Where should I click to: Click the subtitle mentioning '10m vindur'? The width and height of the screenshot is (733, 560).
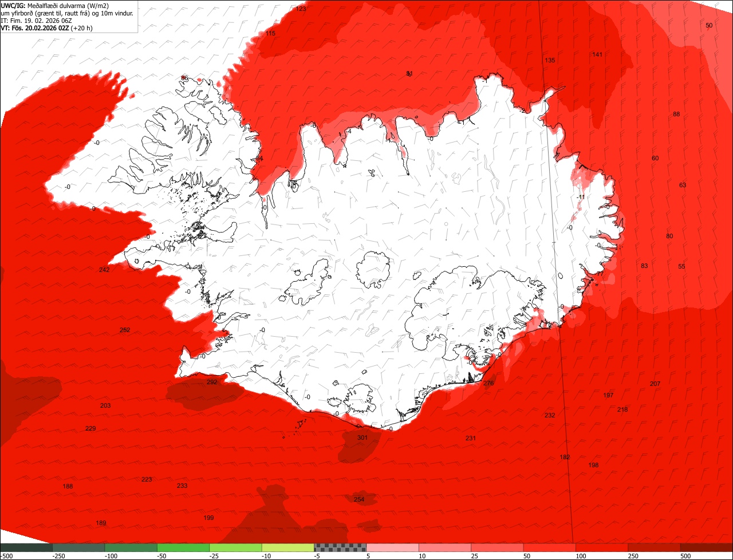tap(68, 13)
